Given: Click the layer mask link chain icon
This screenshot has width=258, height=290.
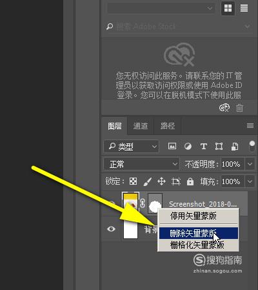Looking at the screenshot, I should pos(143,203).
